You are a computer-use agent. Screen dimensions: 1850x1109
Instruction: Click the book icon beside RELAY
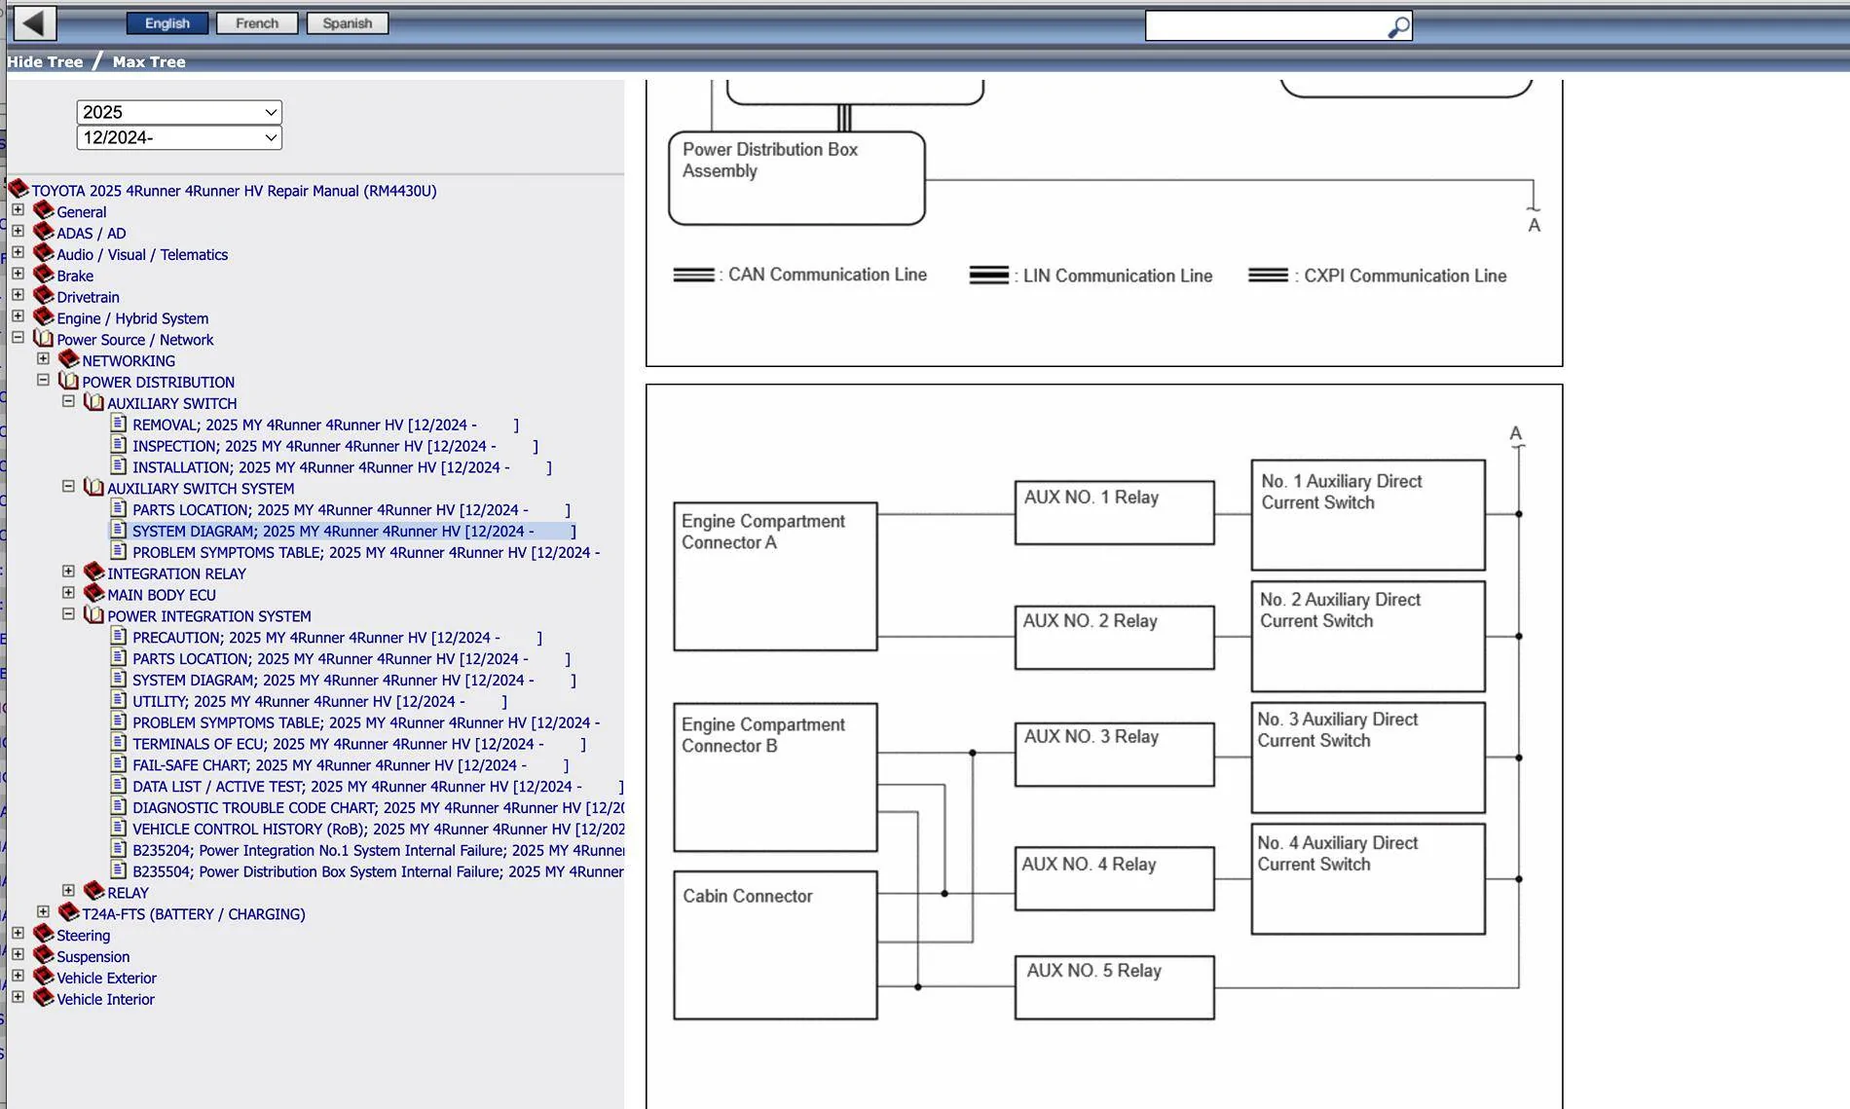93,892
